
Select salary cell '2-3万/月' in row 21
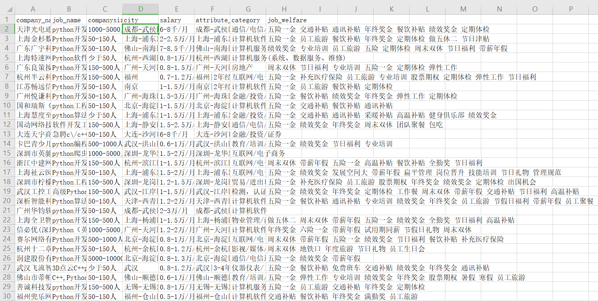(176, 211)
